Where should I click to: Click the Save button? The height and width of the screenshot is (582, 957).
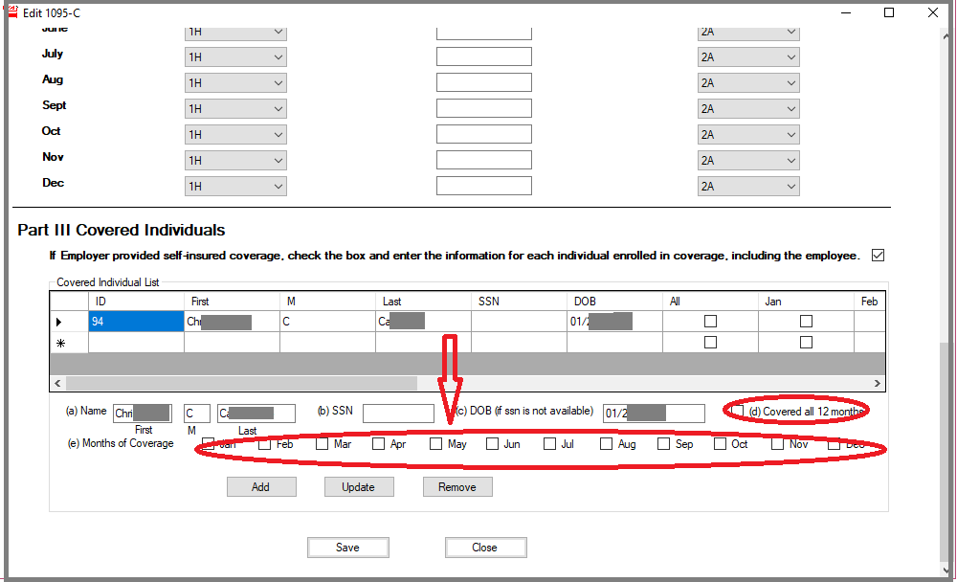(x=347, y=548)
